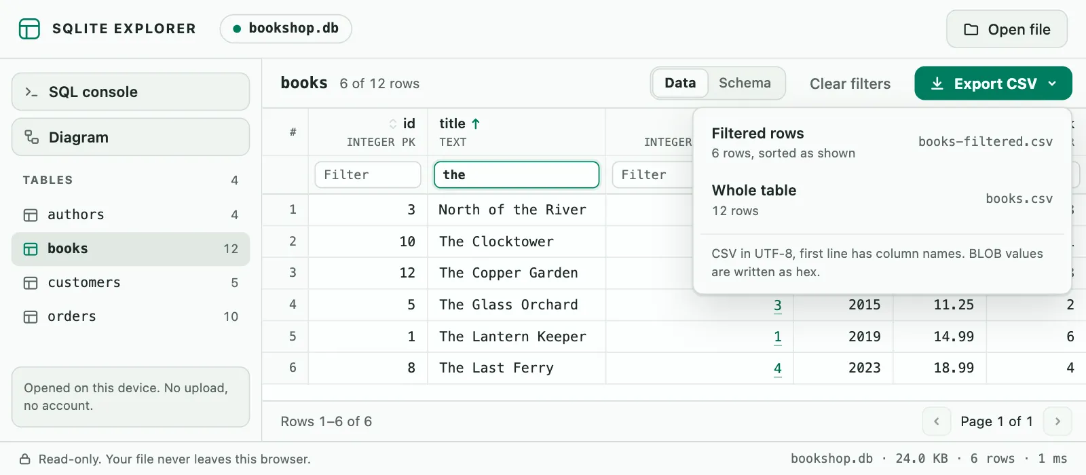The height and width of the screenshot is (475, 1086).
Task: Select the authors table
Action: tap(130, 215)
